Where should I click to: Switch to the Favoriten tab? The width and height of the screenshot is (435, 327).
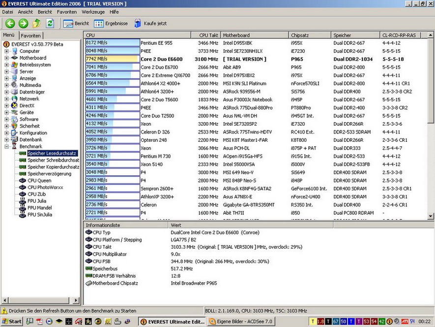[x=31, y=35]
